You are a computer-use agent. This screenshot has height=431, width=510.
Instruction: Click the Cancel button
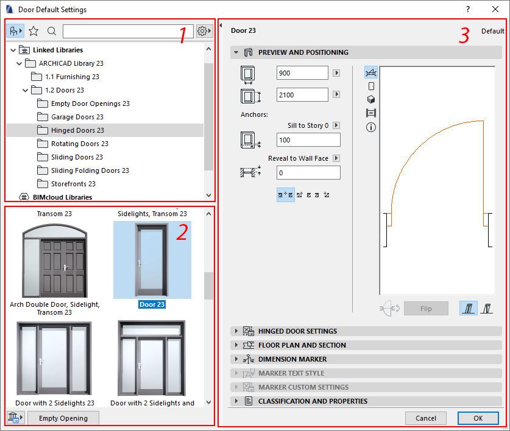pos(426,418)
